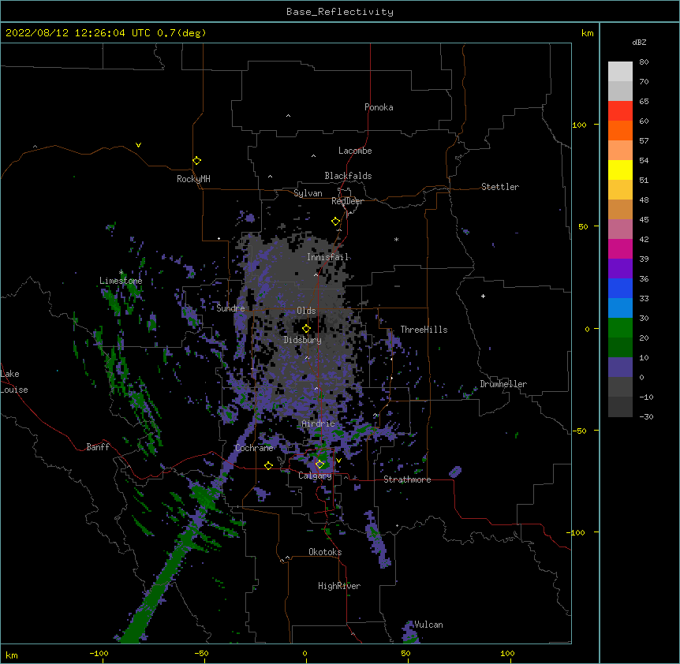The image size is (680, 664).
Task: Click the slate-purple 10 dBZ legend color
Action: point(620,367)
